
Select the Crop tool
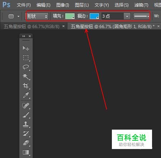(x=26, y=86)
